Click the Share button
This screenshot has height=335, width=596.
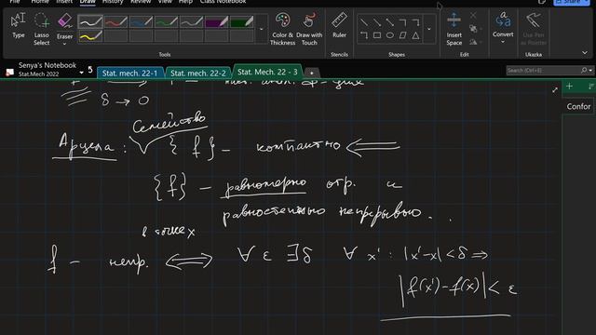pos(571,2)
